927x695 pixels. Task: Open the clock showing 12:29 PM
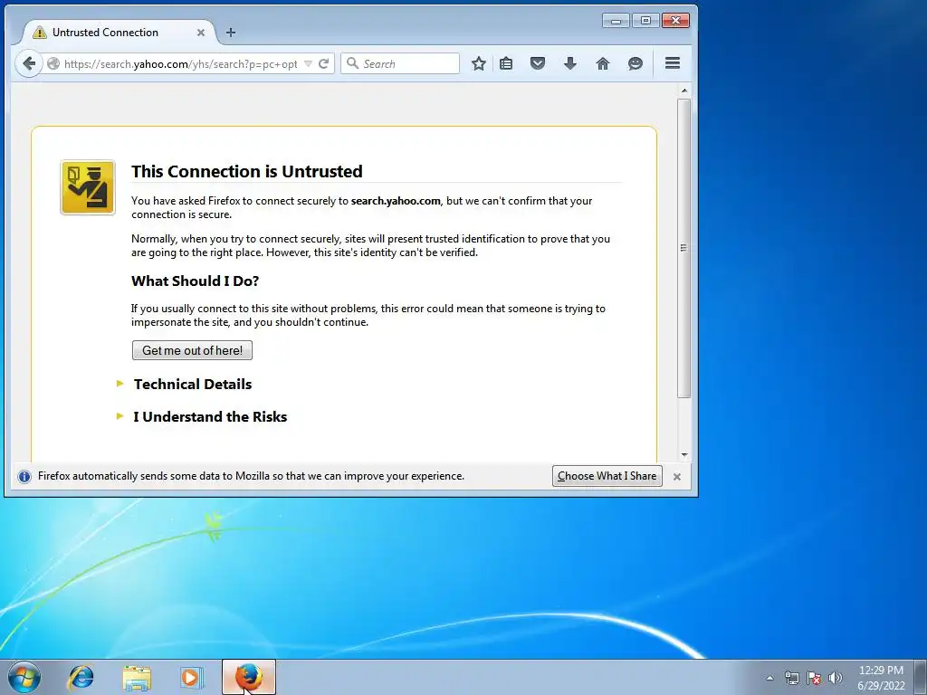tap(881, 678)
